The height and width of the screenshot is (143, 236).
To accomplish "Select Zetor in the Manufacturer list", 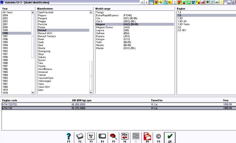I will pyautogui.click(x=63, y=90).
